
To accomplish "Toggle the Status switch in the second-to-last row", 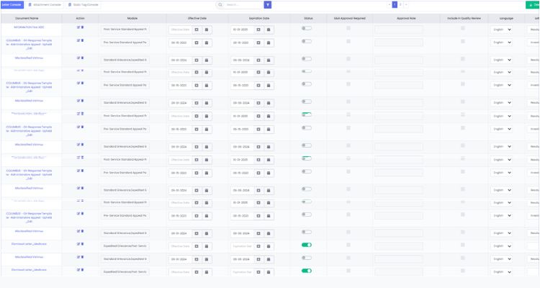I will 307,258.
